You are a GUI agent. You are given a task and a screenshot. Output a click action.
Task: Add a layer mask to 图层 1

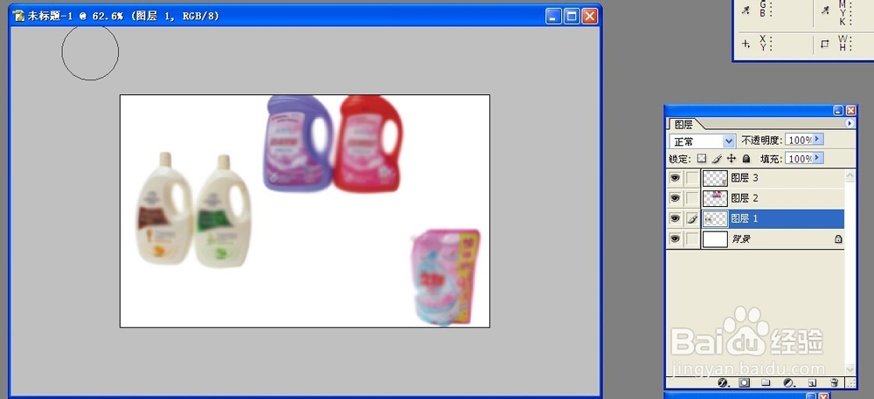pyautogui.click(x=744, y=383)
